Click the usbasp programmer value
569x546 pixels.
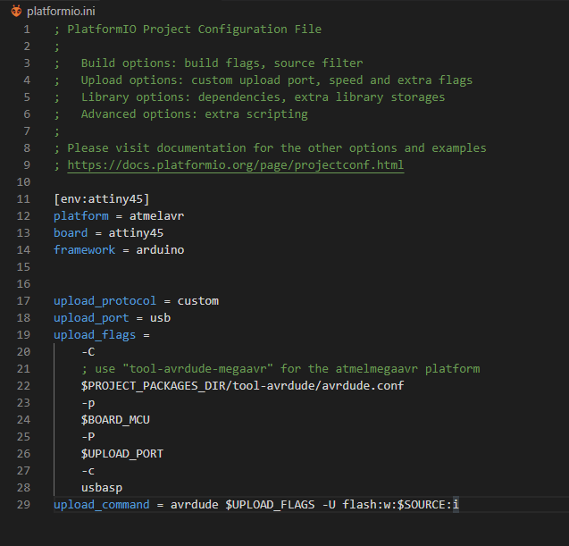click(101, 488)
